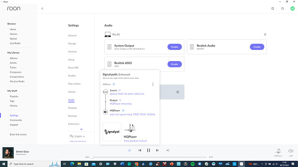Viewport: 298px width, 167px height.
Task: Refresh the audio devices list
Action: point(265,34)
